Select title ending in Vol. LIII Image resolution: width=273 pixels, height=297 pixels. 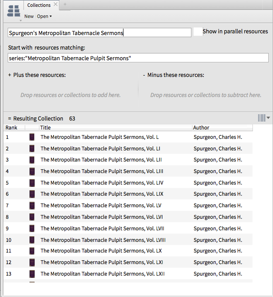(x=102, y=171)
